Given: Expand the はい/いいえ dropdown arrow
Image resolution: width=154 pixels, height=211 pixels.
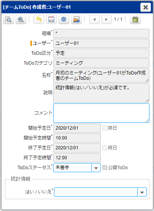Looking at the screenshot, I should [142, 192].
